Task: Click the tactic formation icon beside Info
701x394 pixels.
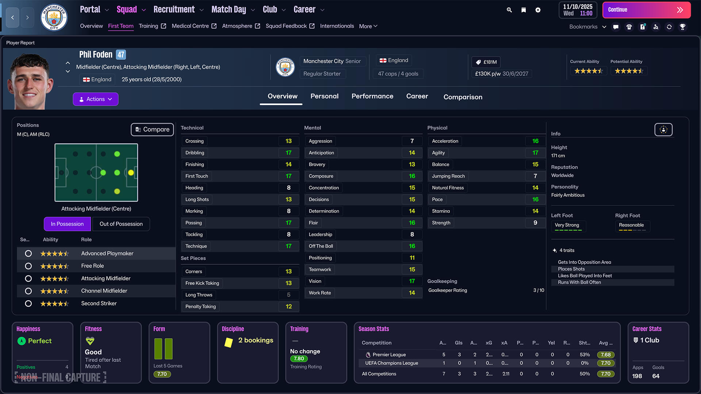Action: tap(663, 130)
